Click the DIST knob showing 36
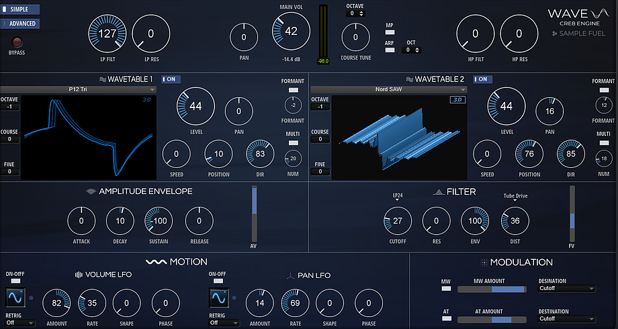Image resolution: width=618 pixels, height=329 pixels. [515, 221]
